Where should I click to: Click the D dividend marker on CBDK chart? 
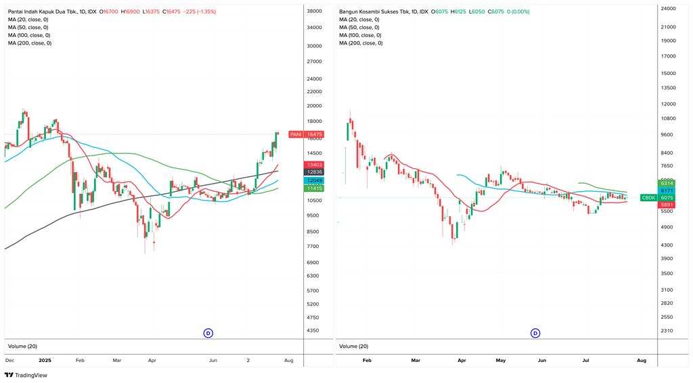click(x=535, y=333)
